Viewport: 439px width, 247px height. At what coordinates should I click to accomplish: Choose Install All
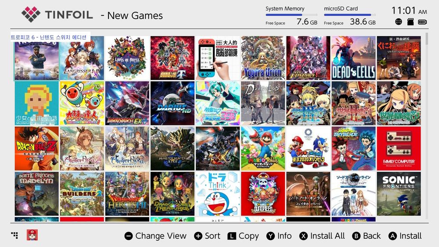tap(322, 236)
